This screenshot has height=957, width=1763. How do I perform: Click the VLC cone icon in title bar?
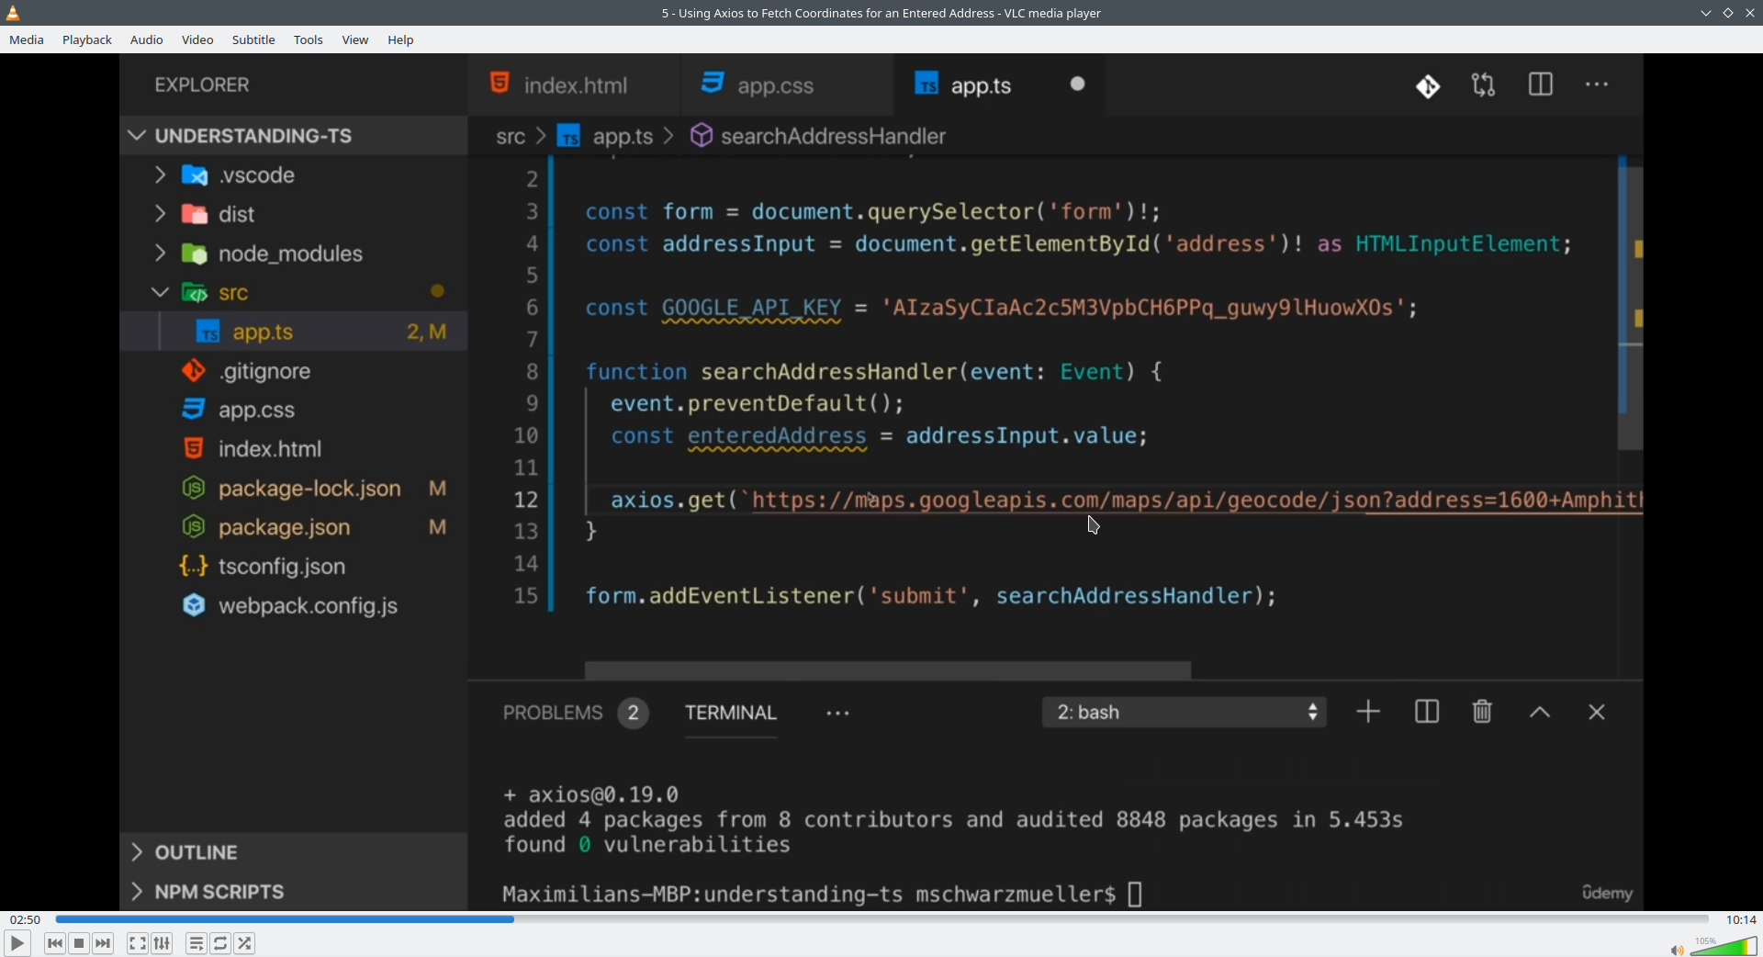pyautogui.click(x=13, y=13)
